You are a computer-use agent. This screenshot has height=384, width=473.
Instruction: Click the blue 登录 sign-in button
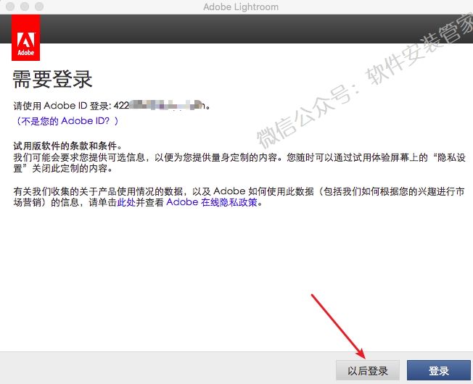(x=439, y=370)
